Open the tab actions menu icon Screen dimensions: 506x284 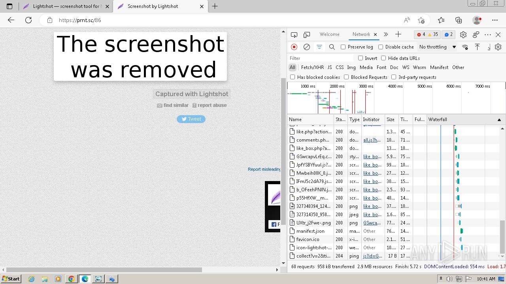(x=9, y=6)
